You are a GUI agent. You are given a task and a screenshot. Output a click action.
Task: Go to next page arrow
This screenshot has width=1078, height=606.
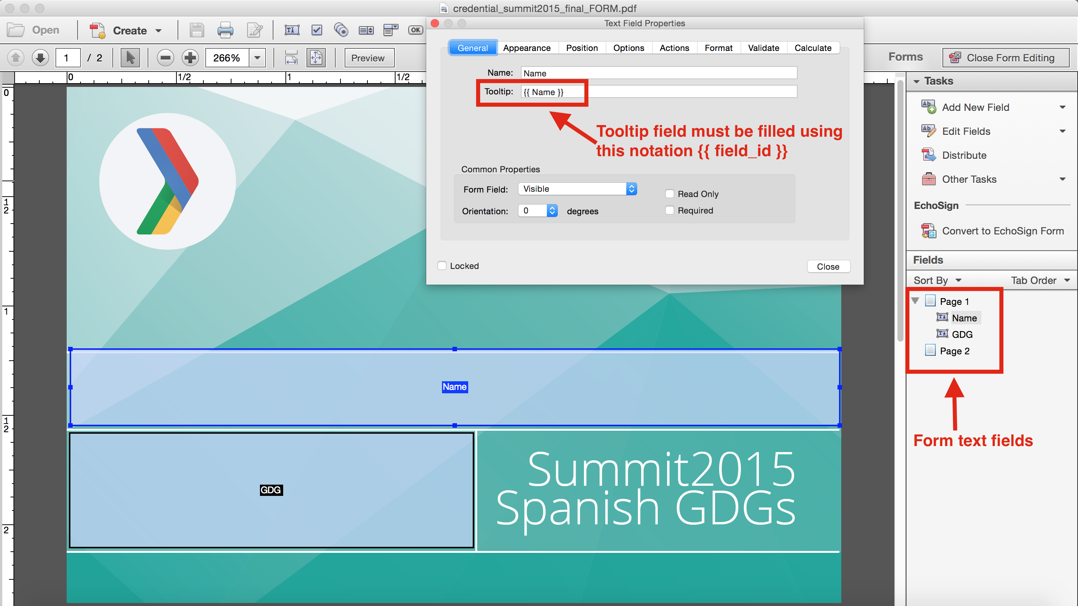[x=40, y=58]
